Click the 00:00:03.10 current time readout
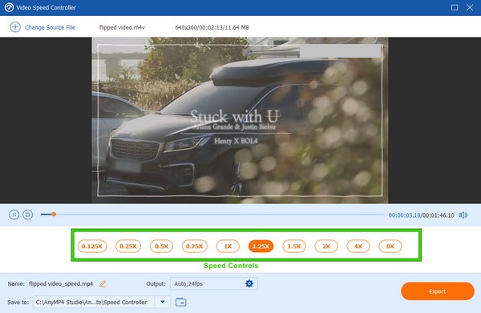The height and width of the screenshot is (313, 481). pos(404,215)
